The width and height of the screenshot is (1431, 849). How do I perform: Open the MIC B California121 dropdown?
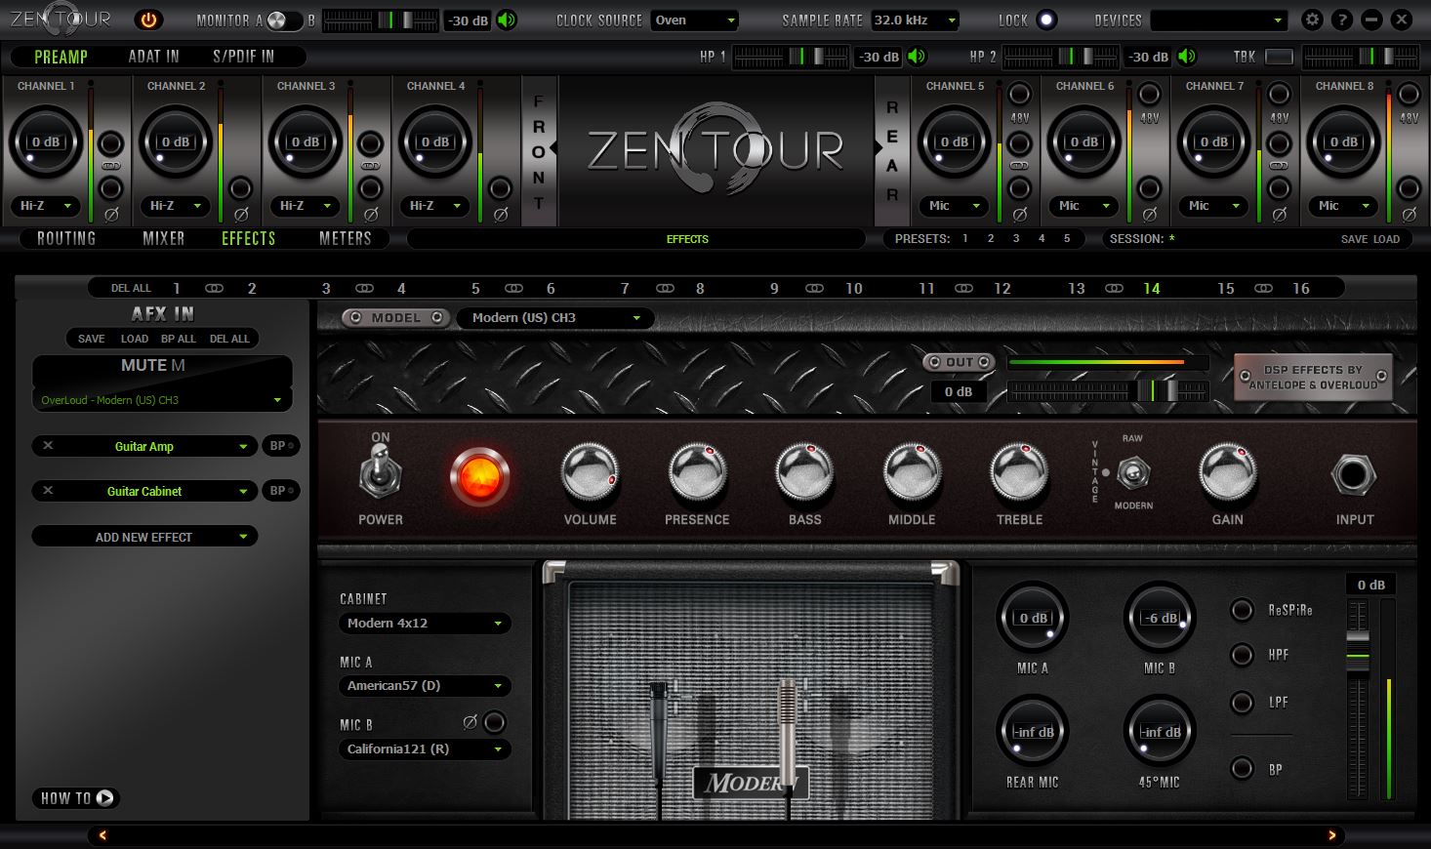click(425, 748)
